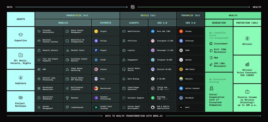
Task: Click the Stripe payment icon
Action: (96, 41)
